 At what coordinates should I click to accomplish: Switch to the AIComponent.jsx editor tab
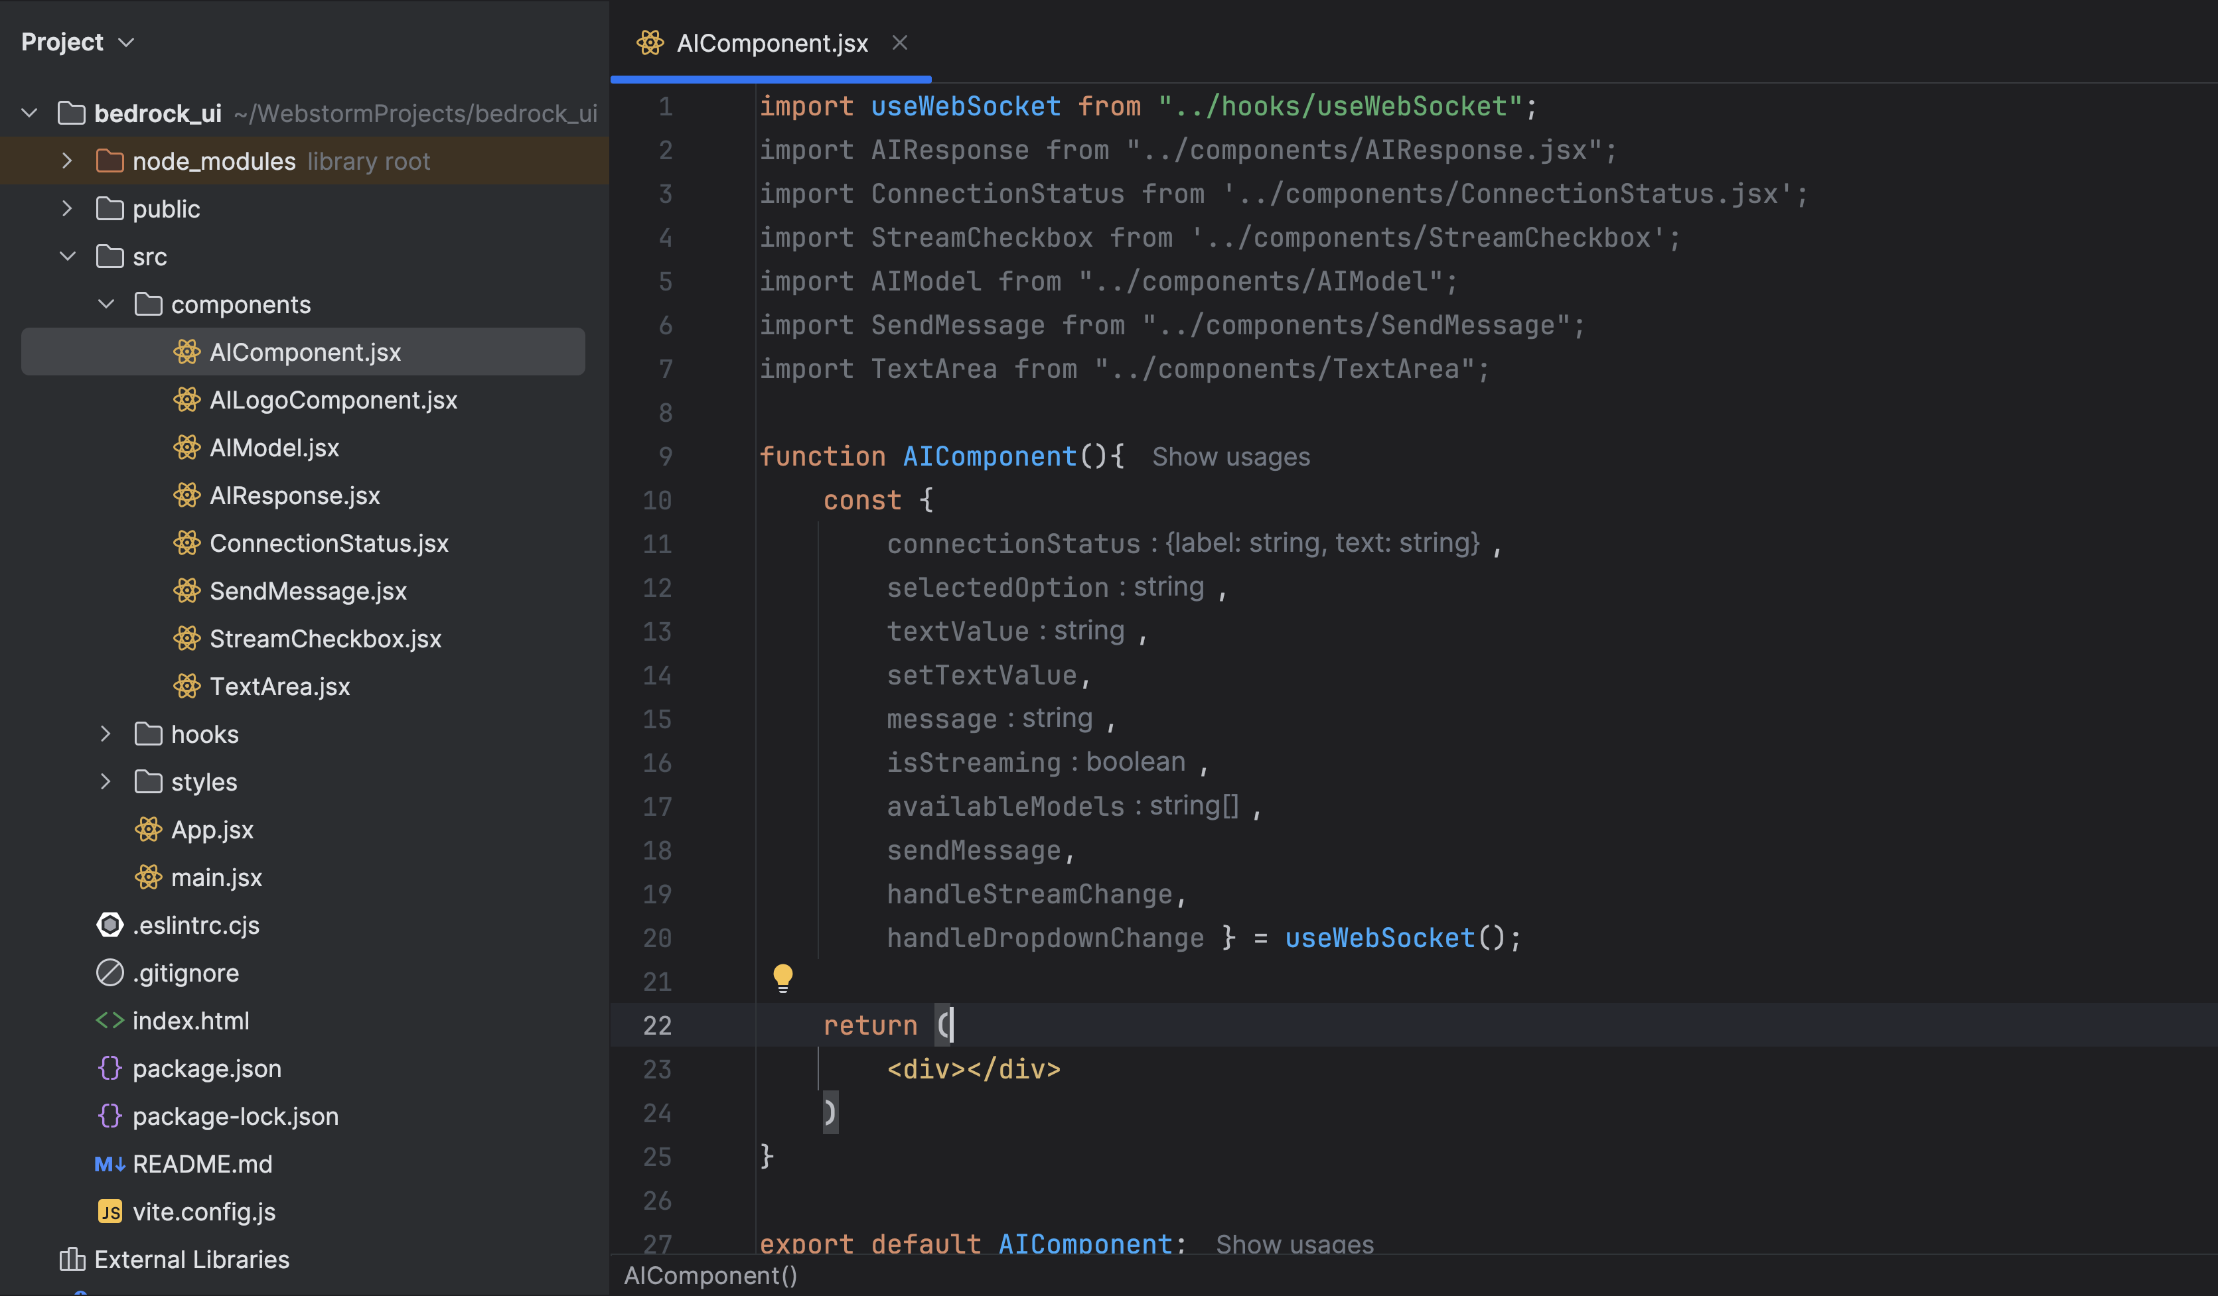pyautogui.click(x=771, y=43)
